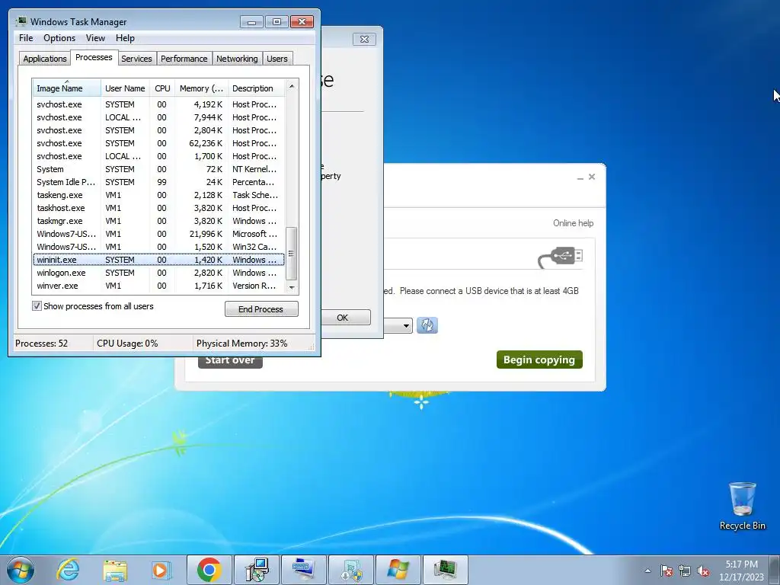Image resolution: width=780 pixels, height=585 pixels.
Task: Minimize the USB download tool window
Action: pos(580,177)
